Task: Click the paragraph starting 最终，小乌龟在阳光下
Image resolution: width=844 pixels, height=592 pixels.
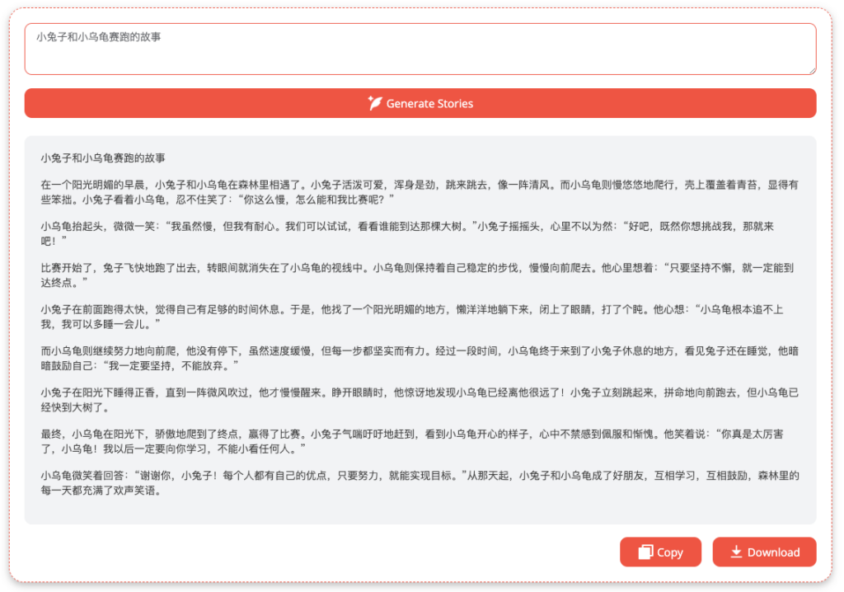Action: [x=420, y=440]
